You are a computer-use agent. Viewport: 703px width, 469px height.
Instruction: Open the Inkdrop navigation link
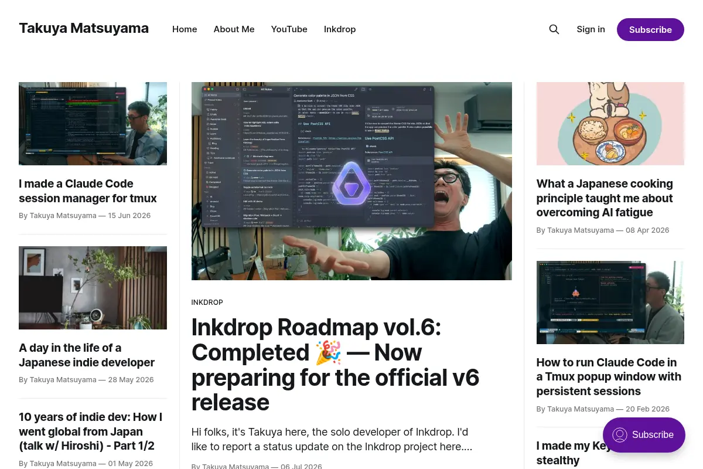tap(340, 29)
